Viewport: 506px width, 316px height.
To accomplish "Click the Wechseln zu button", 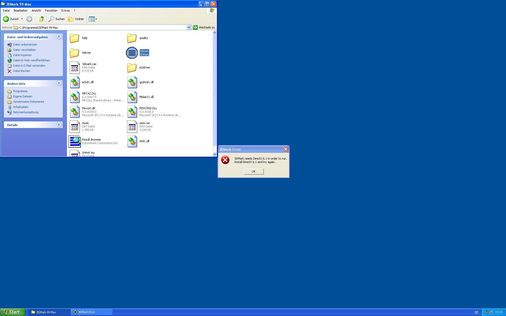I will (x=204, y=27).
